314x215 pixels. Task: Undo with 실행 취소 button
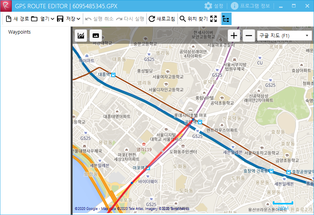(99, 19)
